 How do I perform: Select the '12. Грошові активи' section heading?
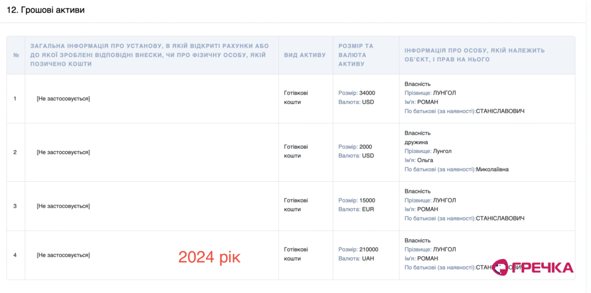[x=46, y=10]
